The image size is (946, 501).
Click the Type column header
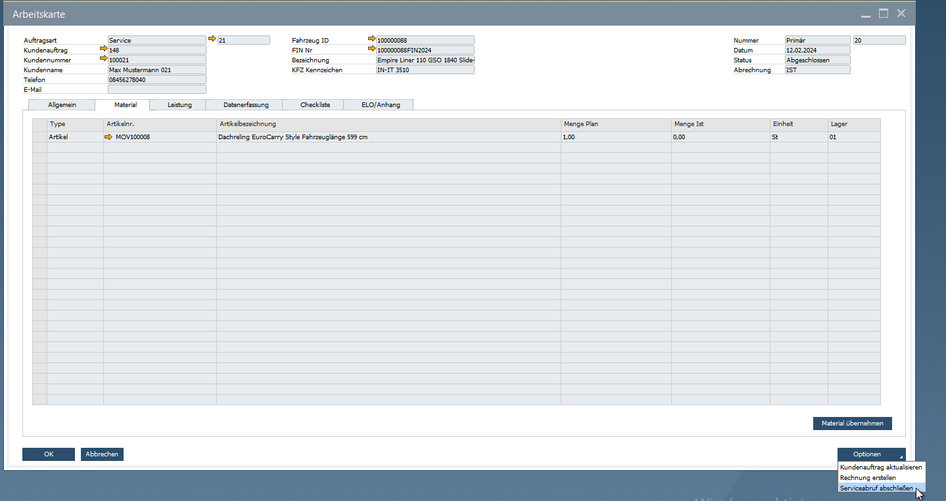click(x=75, y=124)
